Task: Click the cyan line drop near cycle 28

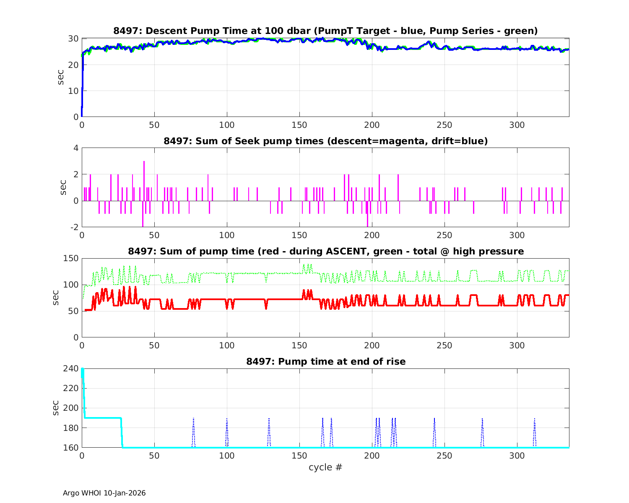Action: tap(122, 432)
